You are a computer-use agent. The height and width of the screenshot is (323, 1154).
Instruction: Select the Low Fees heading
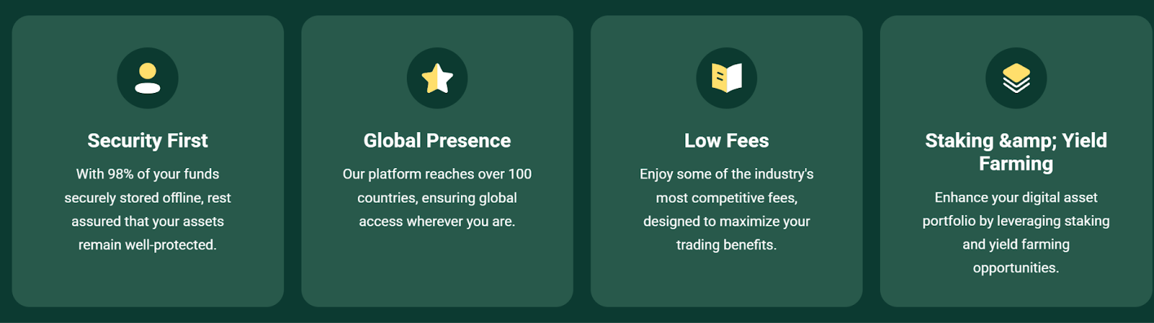tap(726, 141)
